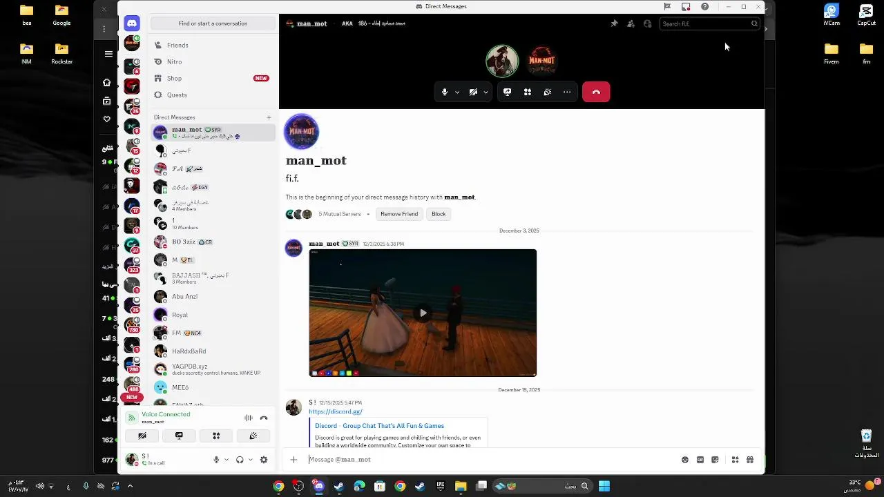
Task: Share screen from the Voice Connected panel
Action: point(179,436)
